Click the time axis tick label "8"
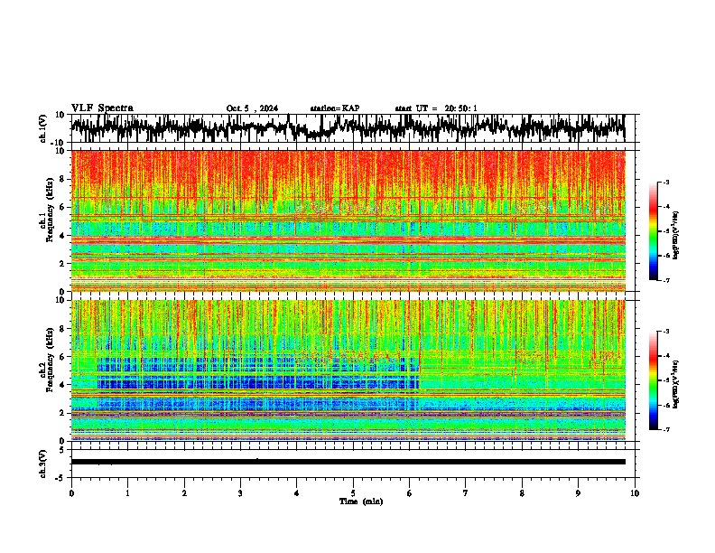 click(x=522, y=493)
